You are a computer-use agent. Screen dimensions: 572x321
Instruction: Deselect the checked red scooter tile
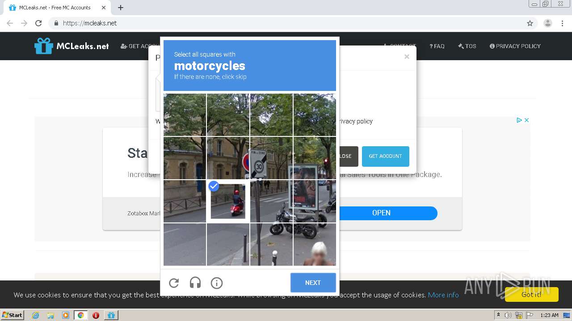[228, 201]
